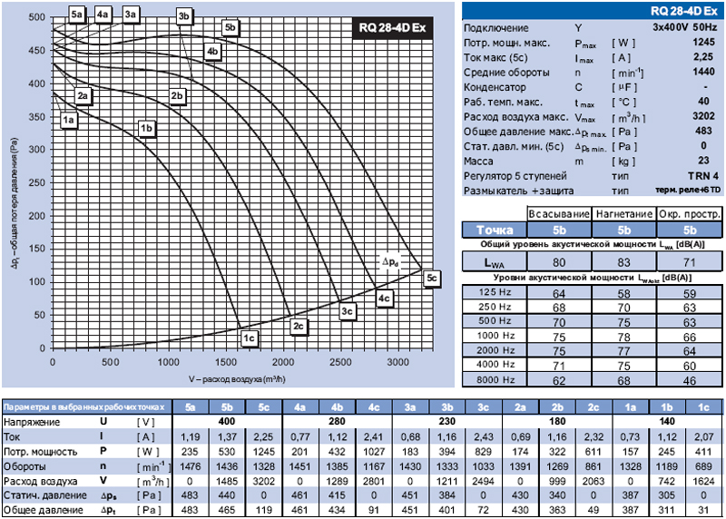Viewport: 726px width, 519px height.
Task: Select the Нагнетание column header
Action: [625, 213]
